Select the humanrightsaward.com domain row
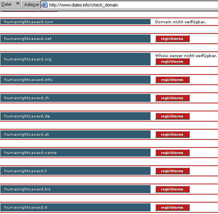 (75, 22)
